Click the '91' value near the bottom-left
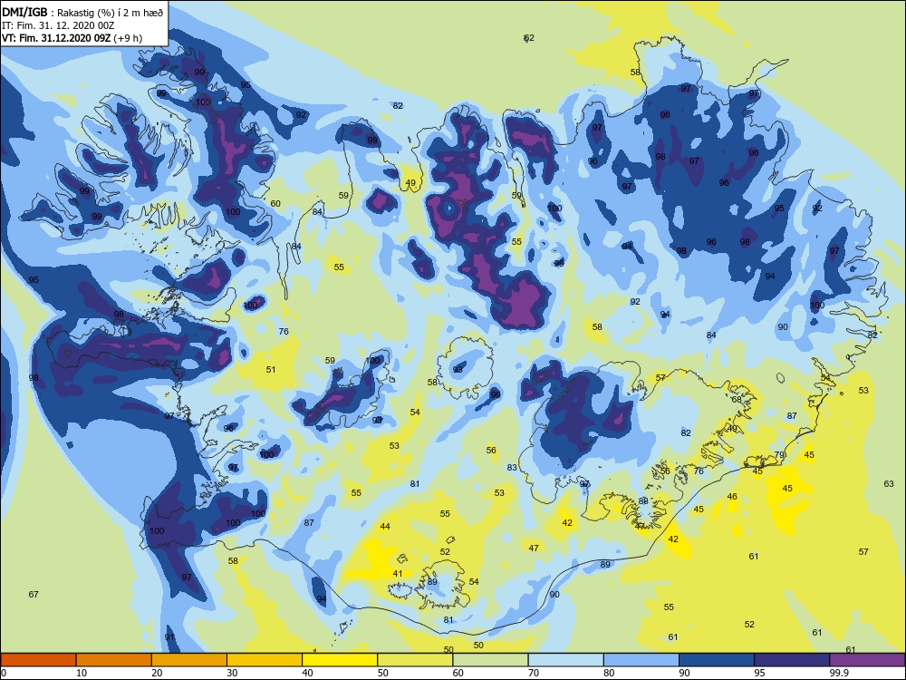Image resolution: width=906 pixels, height=680 pixels. [x=169, y=636]
